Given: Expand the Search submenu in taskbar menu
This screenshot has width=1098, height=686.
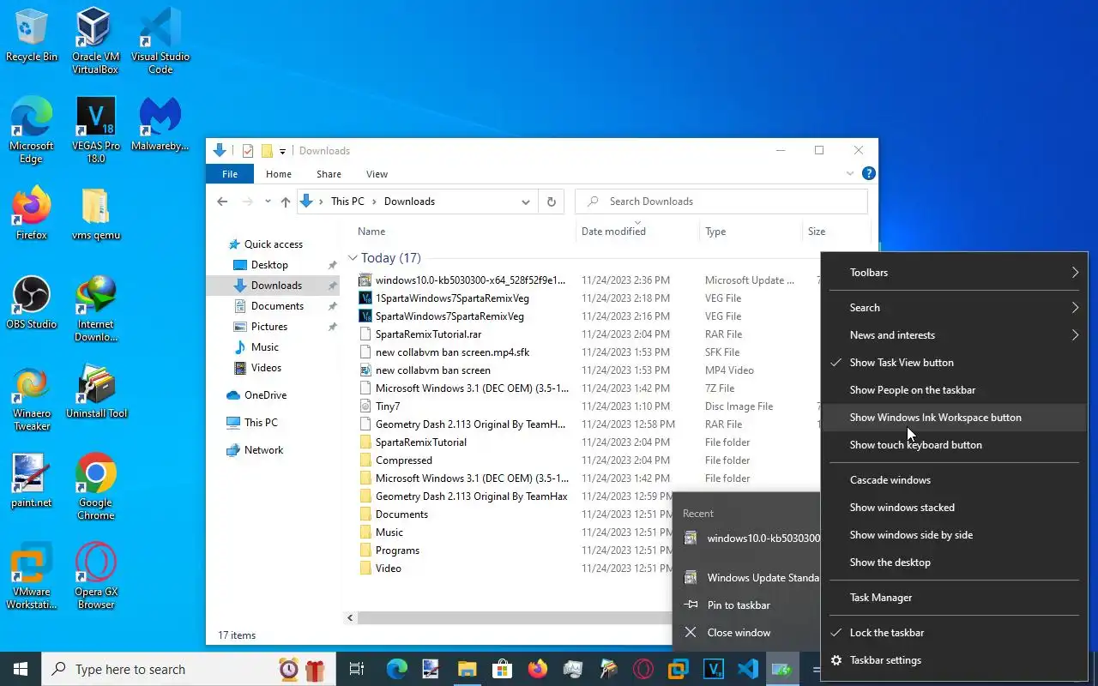Looking at the screenshot, I should coord(953,308).
